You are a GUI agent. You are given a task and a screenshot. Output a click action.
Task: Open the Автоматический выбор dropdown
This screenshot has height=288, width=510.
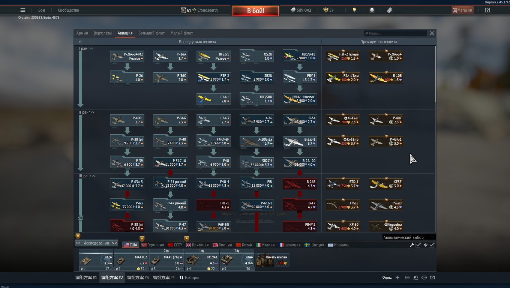(409, 237)
